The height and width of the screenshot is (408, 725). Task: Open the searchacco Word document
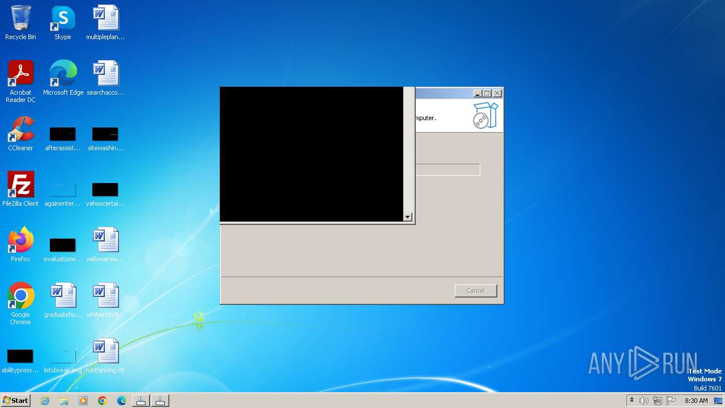click(105, 78)
